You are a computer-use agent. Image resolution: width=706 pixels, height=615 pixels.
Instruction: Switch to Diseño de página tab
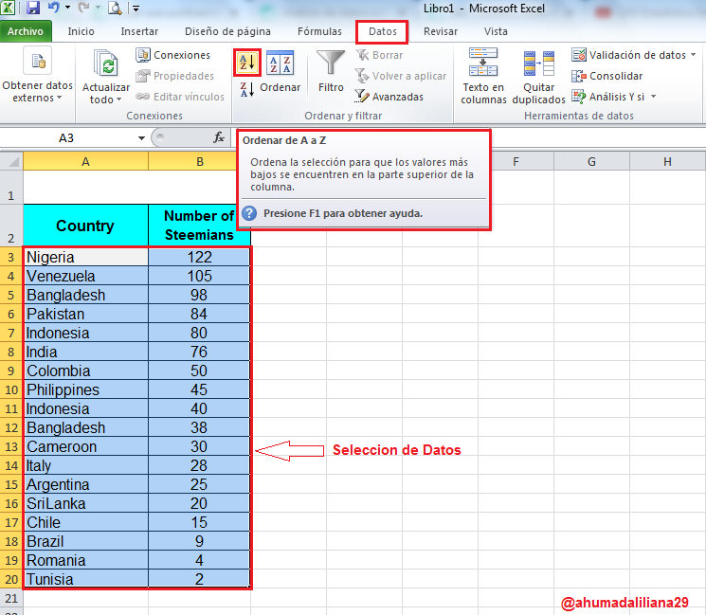pyautogui.click(x=227, y=31)
